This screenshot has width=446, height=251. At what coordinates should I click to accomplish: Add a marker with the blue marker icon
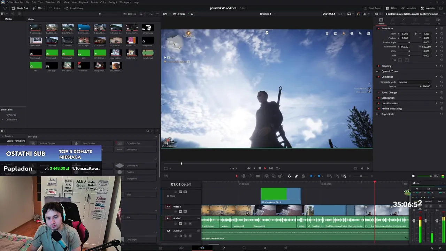coord(319,176)
